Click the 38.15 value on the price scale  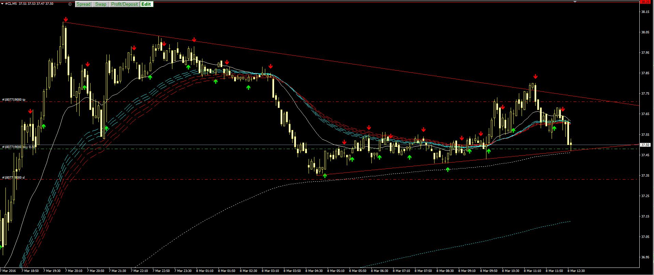tap(645, 12)
